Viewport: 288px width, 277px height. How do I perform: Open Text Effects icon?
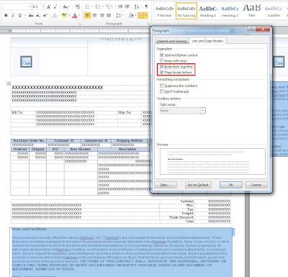[55, 15]
